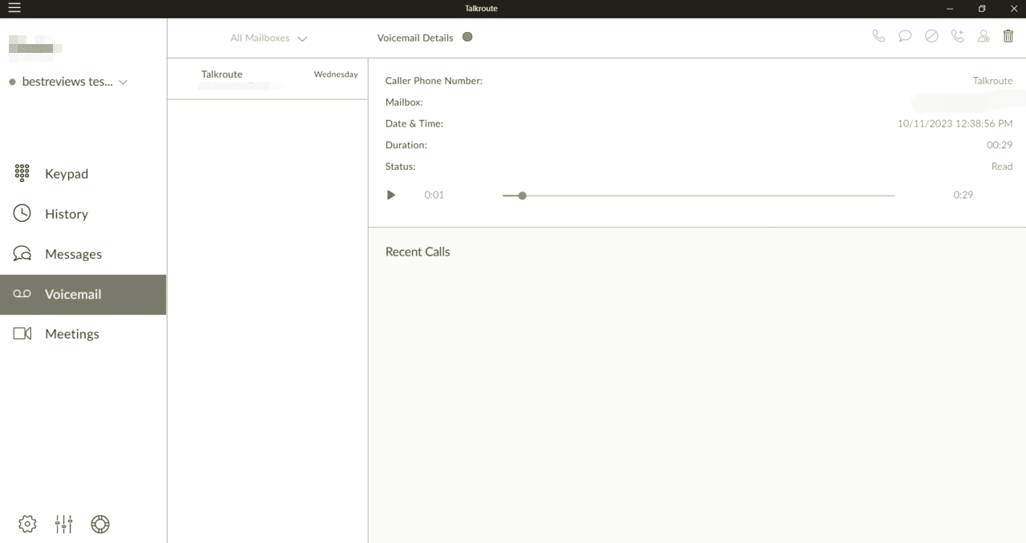Select the Talkroute voicemail from Wednesday
1026x543 pixels.
[x=268, y=78]
